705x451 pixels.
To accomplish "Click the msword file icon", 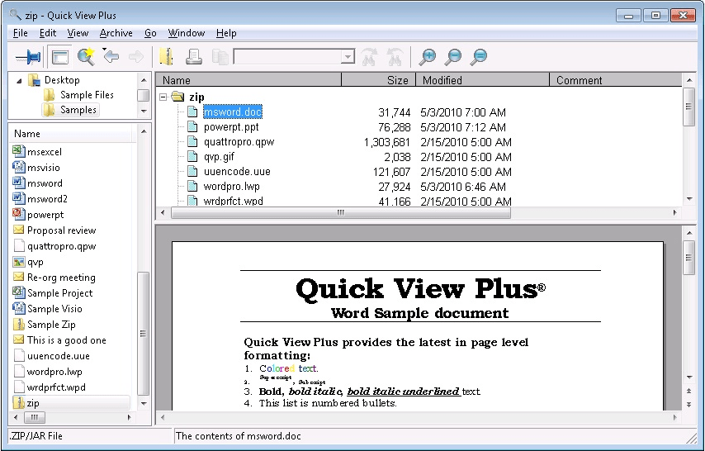I will pyautogui.click(x=18, y=183).
